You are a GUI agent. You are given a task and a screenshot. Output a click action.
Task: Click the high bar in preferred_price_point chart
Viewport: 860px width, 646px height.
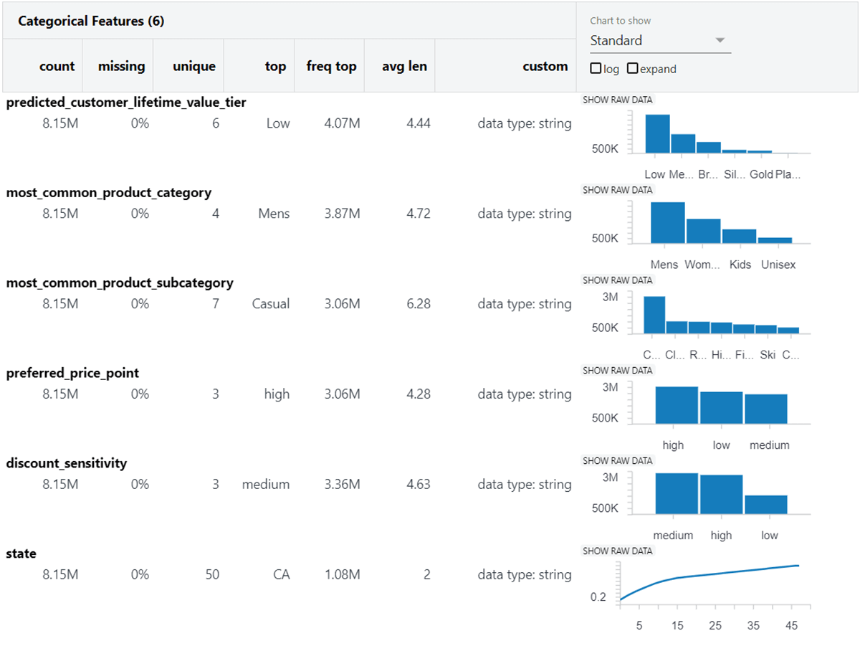pyautogui.click(x=676, y=405)
